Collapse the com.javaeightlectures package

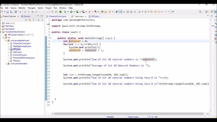(x=6, y=41)
